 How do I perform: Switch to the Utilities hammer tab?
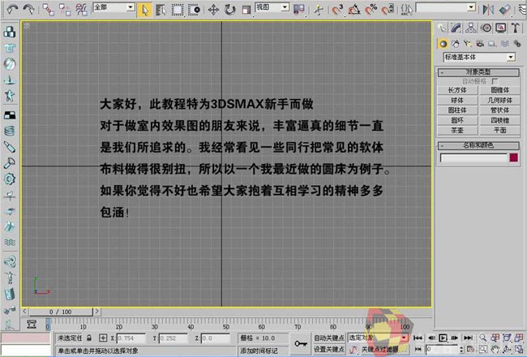pyautogui.click(x=515, y=28)
